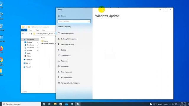Image resolution: width=189 pixels, height=106 pixels.
Task: Open Pictures in navigation pane
Action: click(x=29, y=50)
